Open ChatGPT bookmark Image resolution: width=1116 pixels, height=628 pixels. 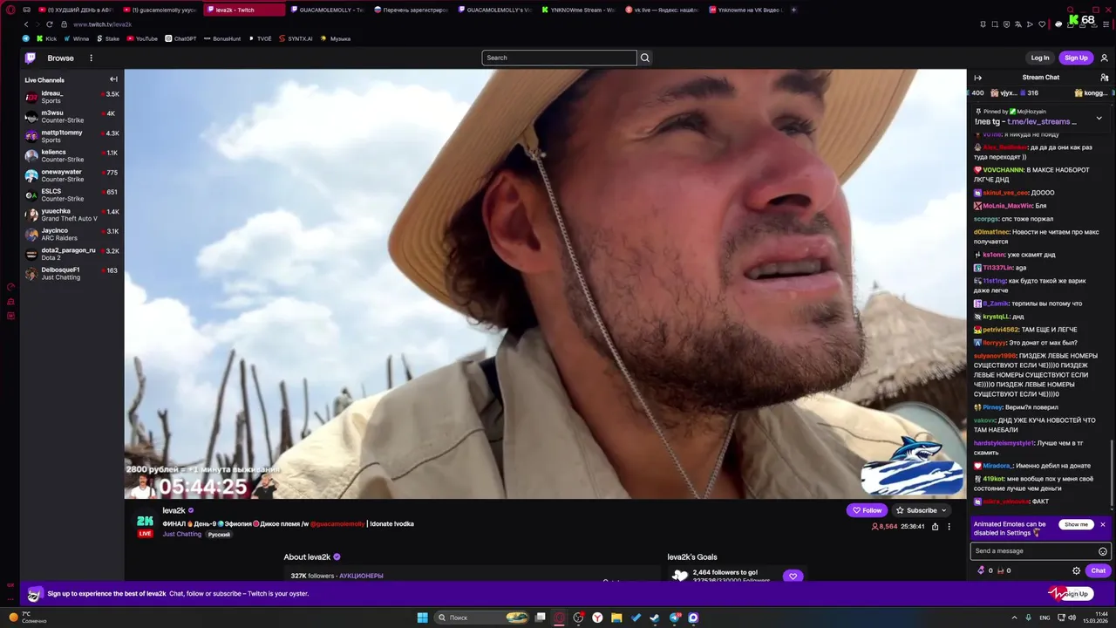(x=180, y=38)
